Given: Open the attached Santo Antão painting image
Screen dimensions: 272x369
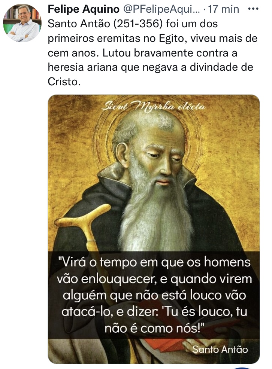Looking at the screenshot, I should click(x=154, y=229).
